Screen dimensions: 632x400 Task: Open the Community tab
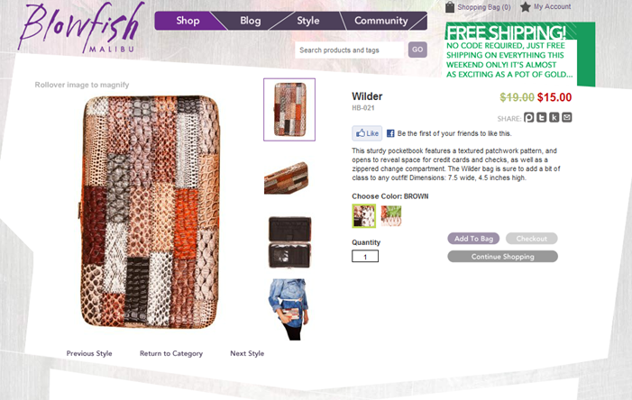pyautogui.click(x=380, y=21)
